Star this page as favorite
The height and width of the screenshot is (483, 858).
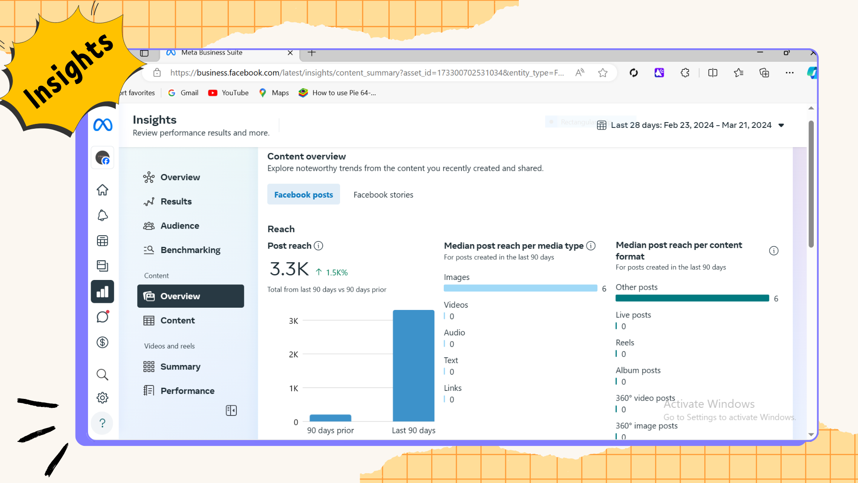pyautogui.click(x=603, y=73)
